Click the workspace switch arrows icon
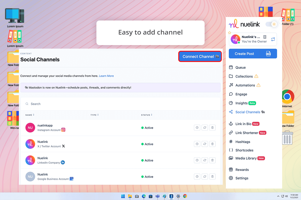The image size is (301, 200). 273,40
